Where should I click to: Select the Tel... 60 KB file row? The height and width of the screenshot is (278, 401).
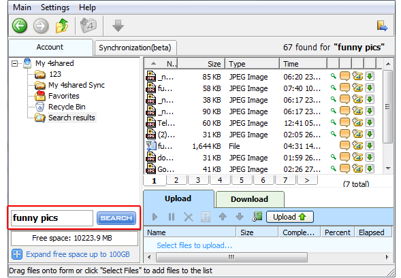(x=263, y=123)
